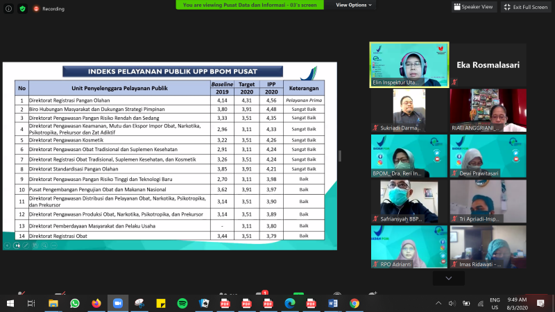Show more participants with the down chevron

(x=448, y=279)
